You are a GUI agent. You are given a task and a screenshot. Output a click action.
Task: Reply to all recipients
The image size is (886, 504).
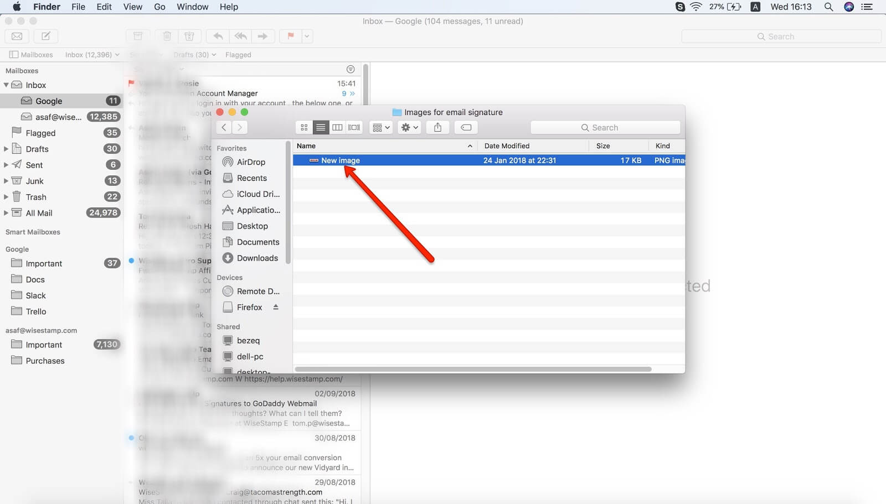pyautogui.click(x=240, y=36)
